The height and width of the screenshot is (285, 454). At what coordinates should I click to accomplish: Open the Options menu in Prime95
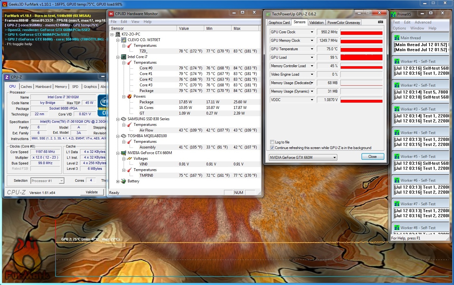[x=399, y=28]
